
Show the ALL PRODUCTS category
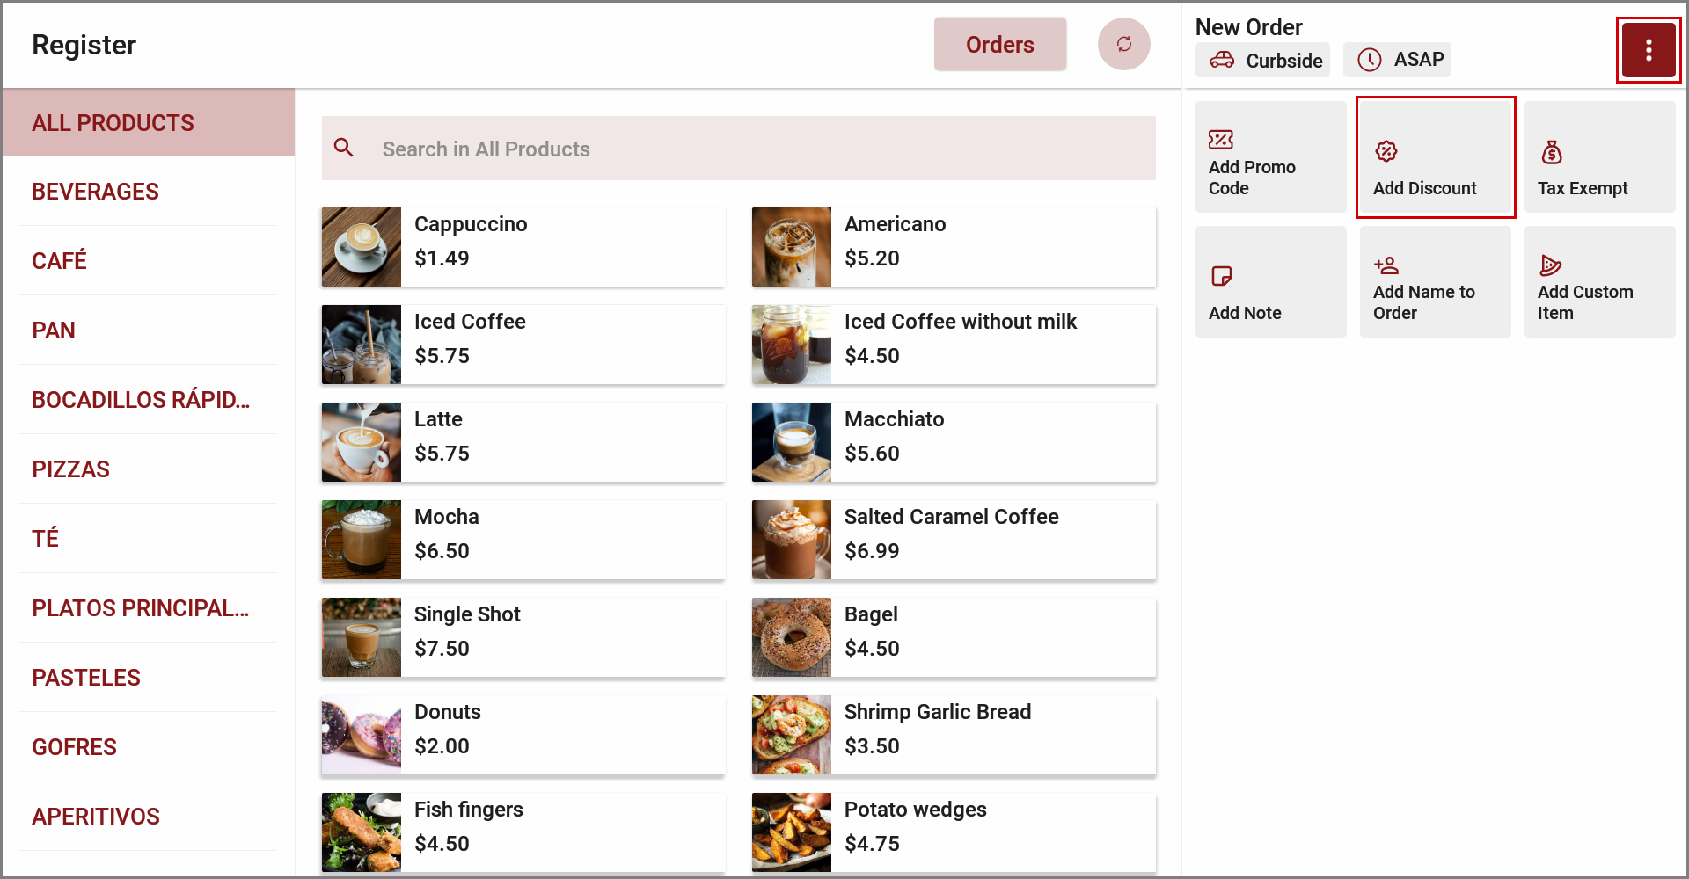113,123
